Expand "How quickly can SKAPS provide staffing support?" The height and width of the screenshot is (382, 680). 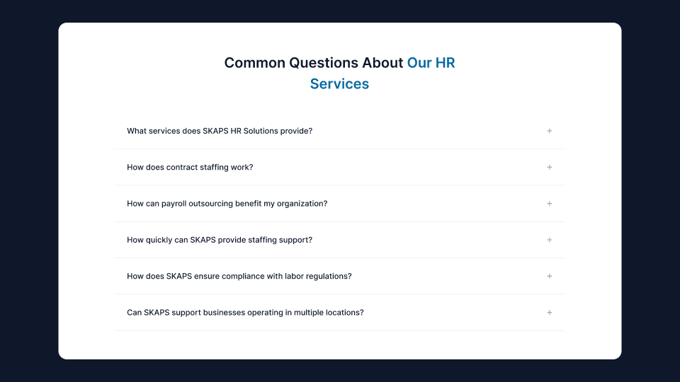220,240
